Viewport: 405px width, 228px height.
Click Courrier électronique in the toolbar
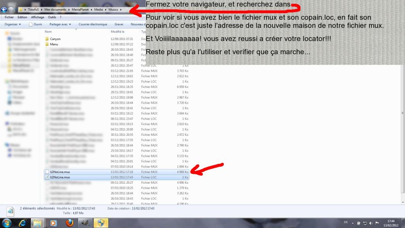point(93,24)
